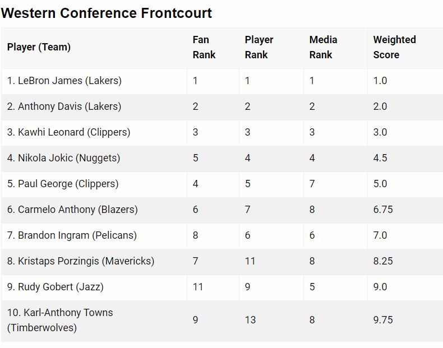Click Kristaps Porzingis' weighted score 8.25
Image resolution: width=443 pixels, height=348 pixels.
383,261
